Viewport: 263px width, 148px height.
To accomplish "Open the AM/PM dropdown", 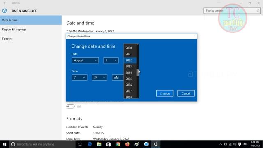I will [118, 77].
